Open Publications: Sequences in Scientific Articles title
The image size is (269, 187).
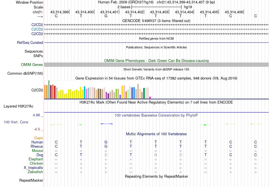tap(156, 47)
